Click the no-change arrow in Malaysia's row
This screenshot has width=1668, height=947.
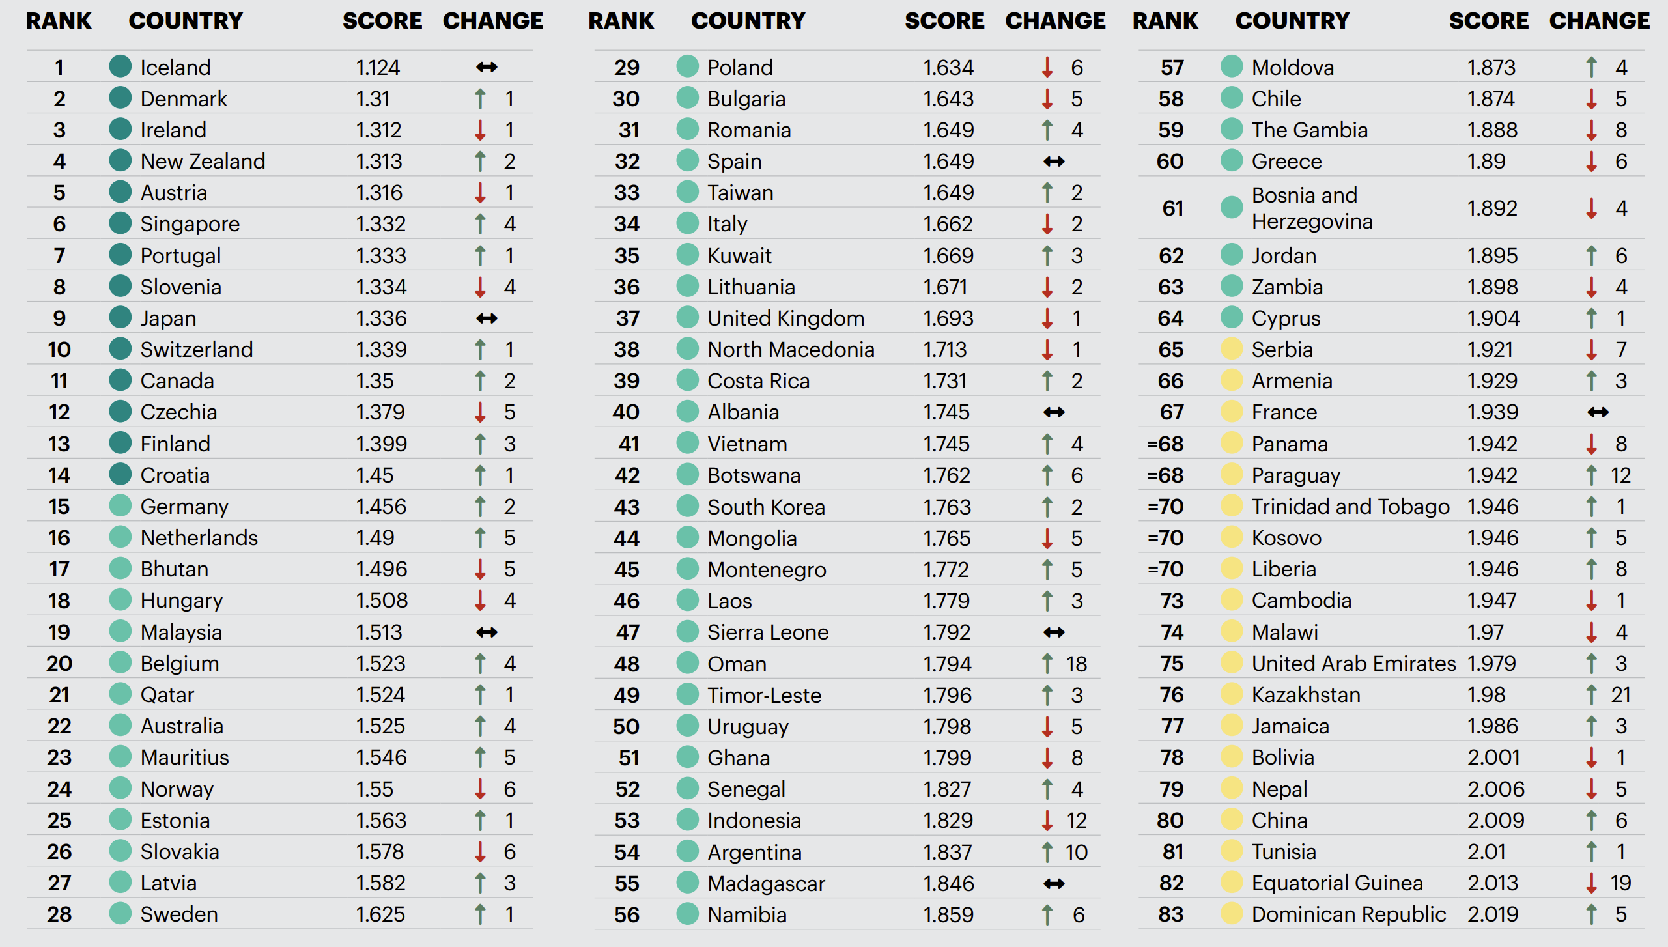pyautogui.click(x=487, y=632)
